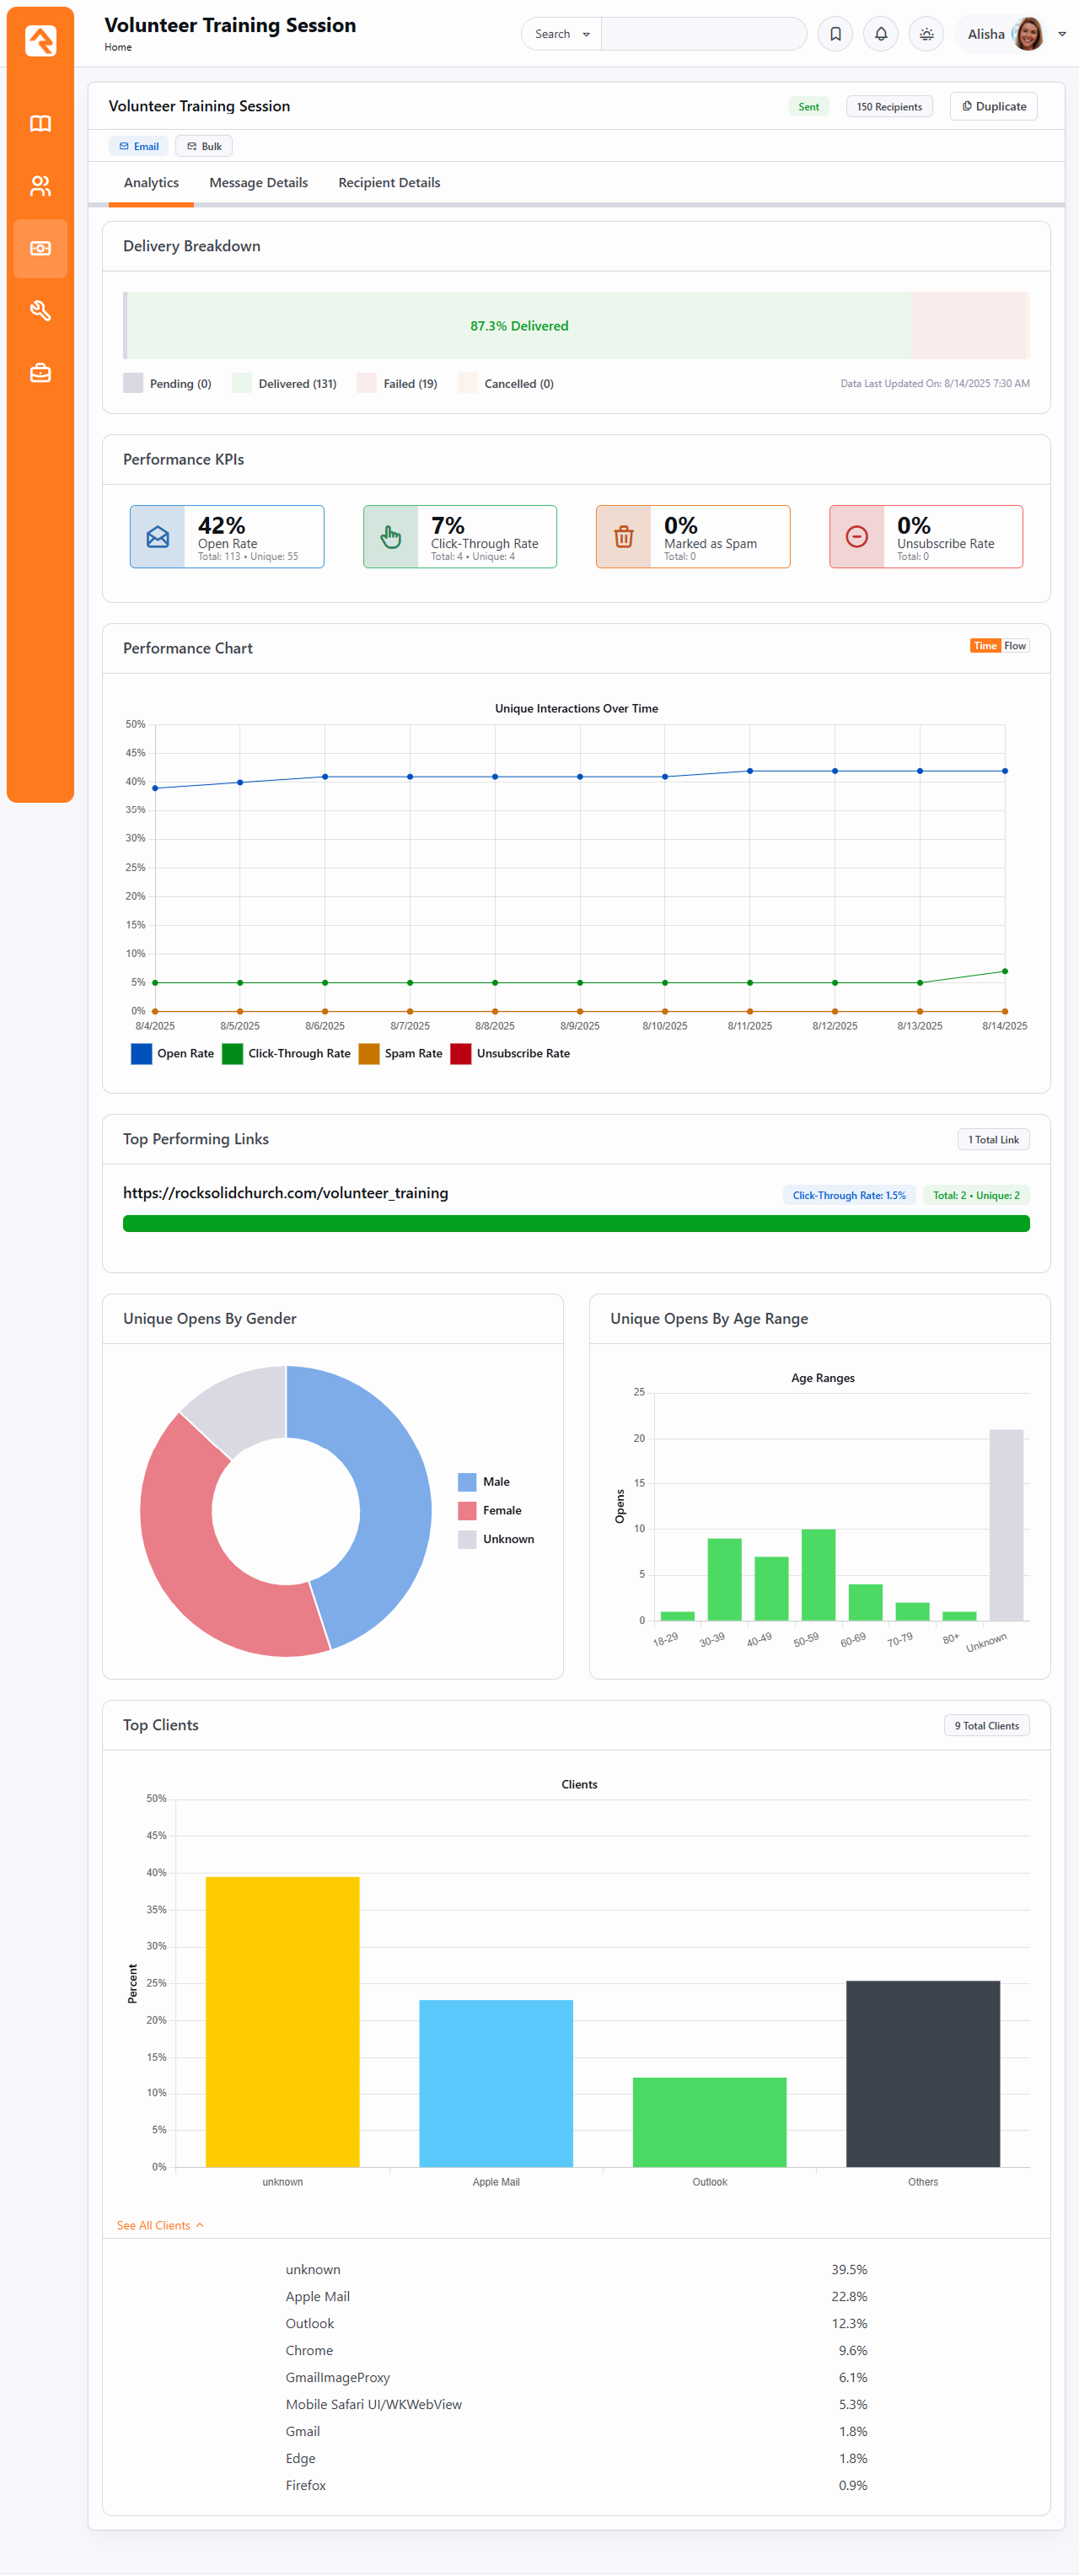
Task: Open the Finance money icon in sidebar
Action: (x=40, y=248)
